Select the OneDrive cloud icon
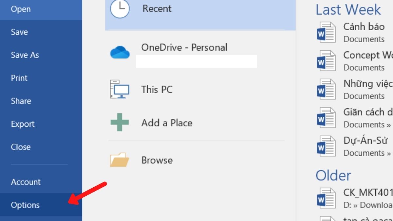 pyautogui.click(x=120, y=52)
